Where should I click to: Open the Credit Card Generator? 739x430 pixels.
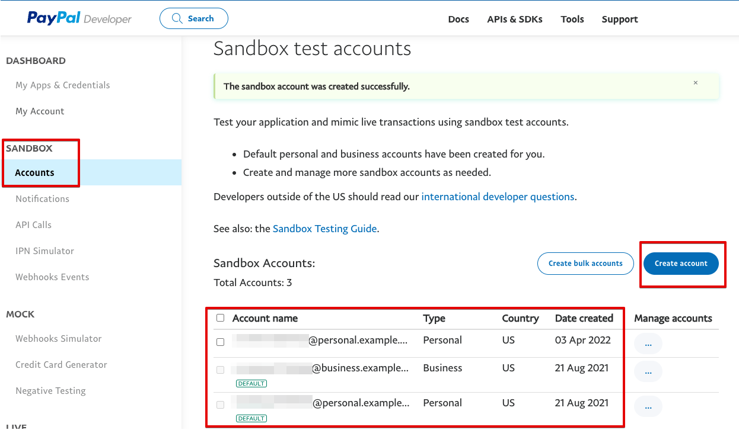61,365
